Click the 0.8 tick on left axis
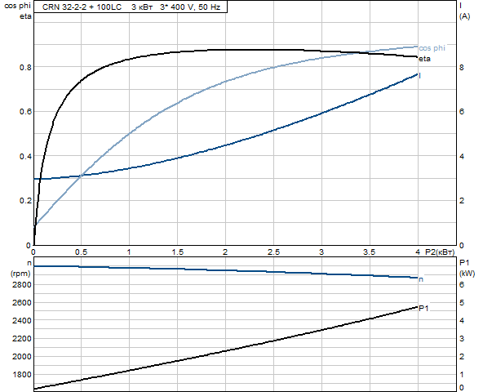 click(x=25, y=67)
